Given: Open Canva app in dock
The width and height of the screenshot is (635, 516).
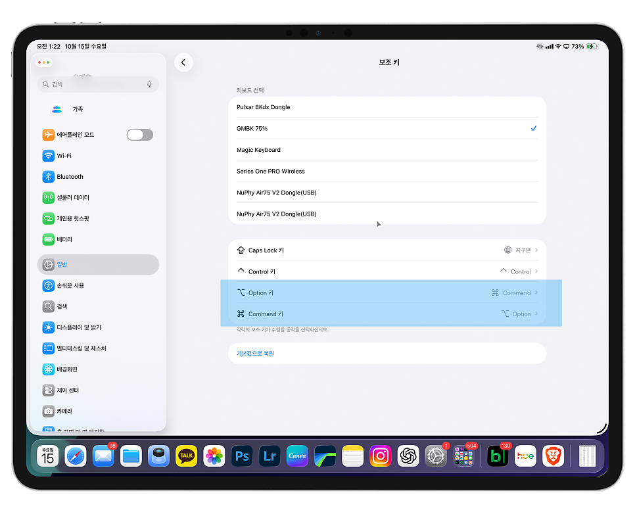Looking at the screenshot, I should click(297, 456).
